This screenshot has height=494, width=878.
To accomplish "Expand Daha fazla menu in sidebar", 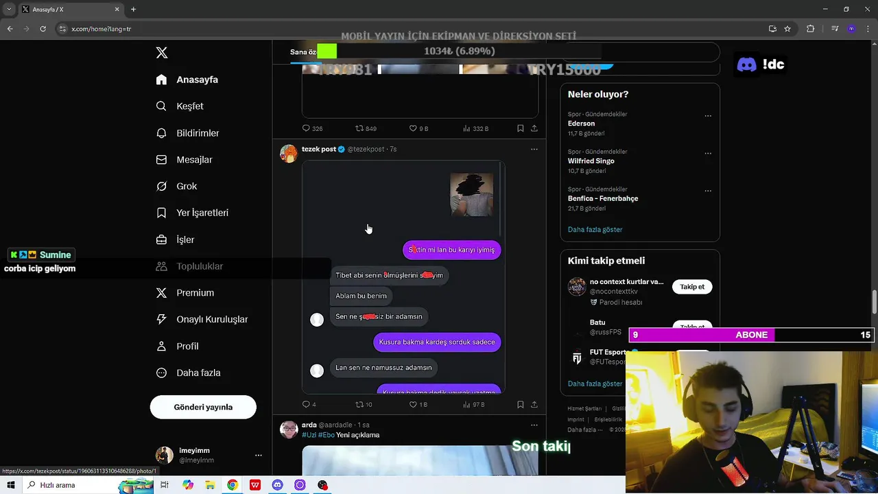I will (188, 373).
